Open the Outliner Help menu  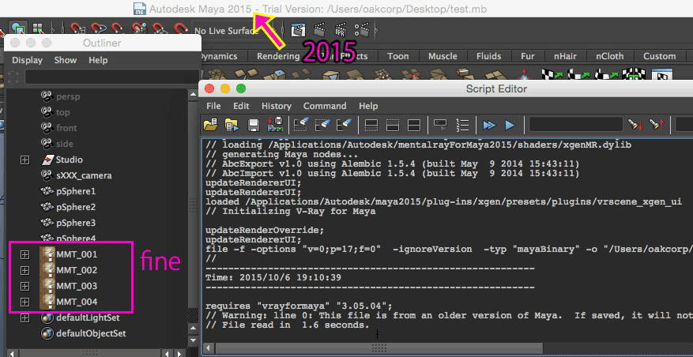(x=98, y=60)
